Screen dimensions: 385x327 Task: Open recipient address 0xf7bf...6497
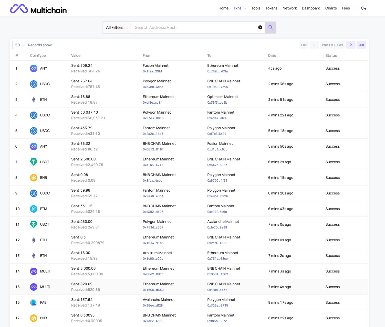tap(217, 134)
